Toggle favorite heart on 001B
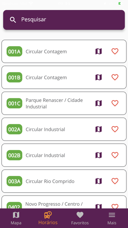 pyautogui.click(x=115, y=77)
